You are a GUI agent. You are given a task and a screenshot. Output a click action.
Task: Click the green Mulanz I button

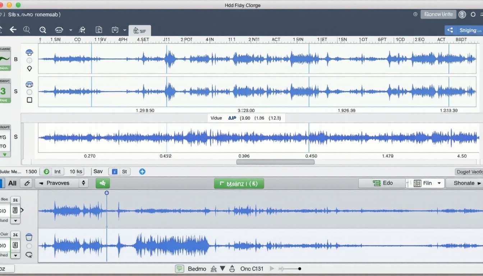239,184
